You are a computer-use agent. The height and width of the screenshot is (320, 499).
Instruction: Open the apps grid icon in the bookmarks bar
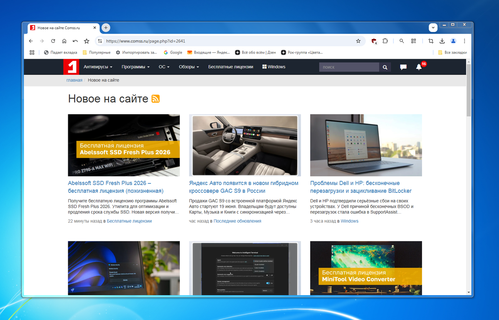32,53
